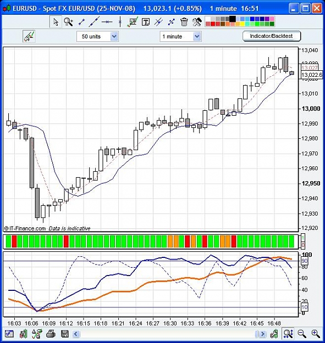Image resolution: width=325 pixels, height=343 pixels.
Task: Click the 50 units combo field
Action: [x=97, y=36]
